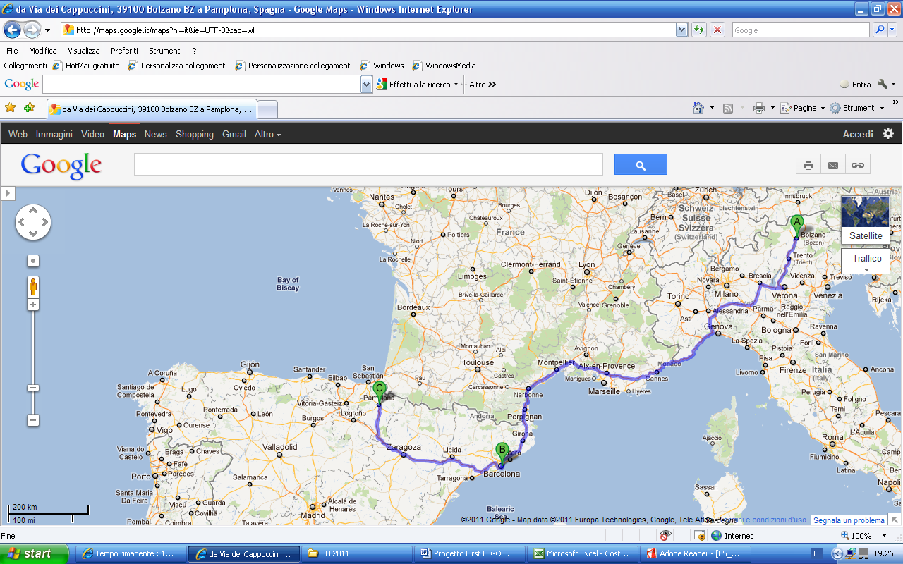Screen dimensions: 903x564
Task: Select the green marker A near Bolzano
Action: point(797,226)
